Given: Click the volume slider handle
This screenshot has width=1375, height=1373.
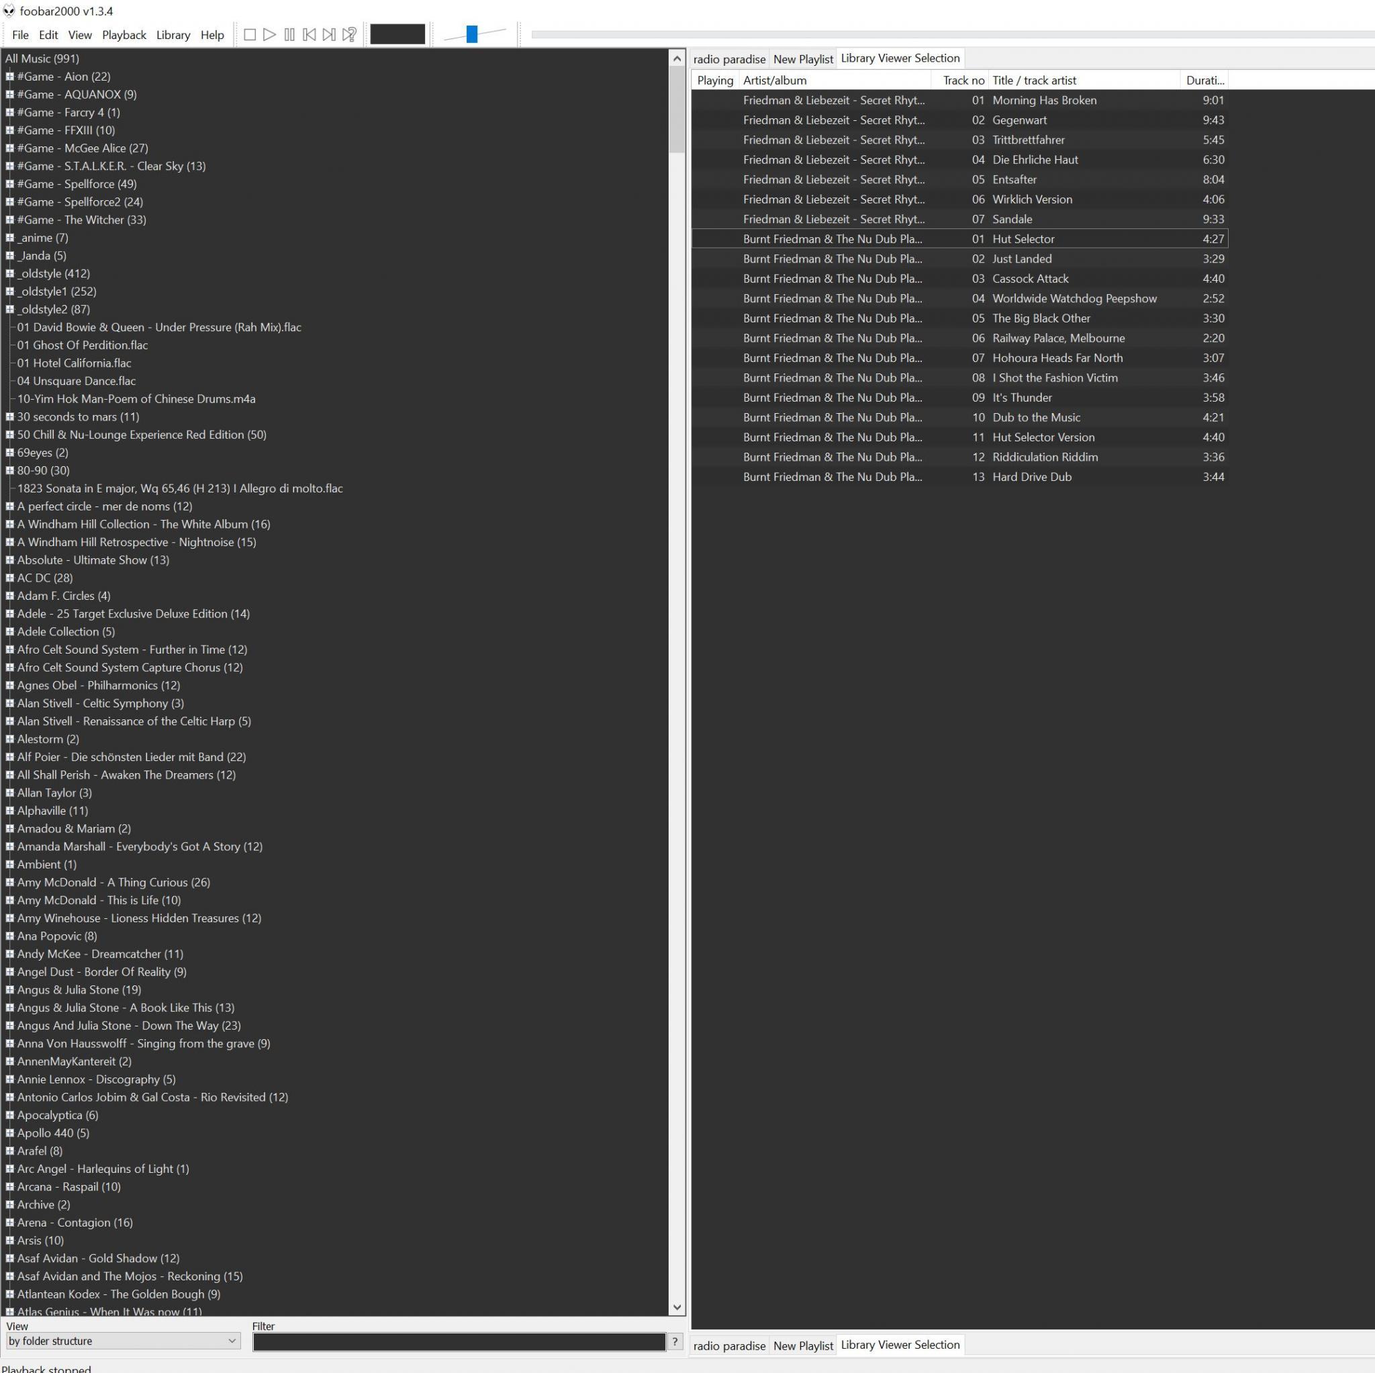Looking at the screenshot, I should (471, 34).
